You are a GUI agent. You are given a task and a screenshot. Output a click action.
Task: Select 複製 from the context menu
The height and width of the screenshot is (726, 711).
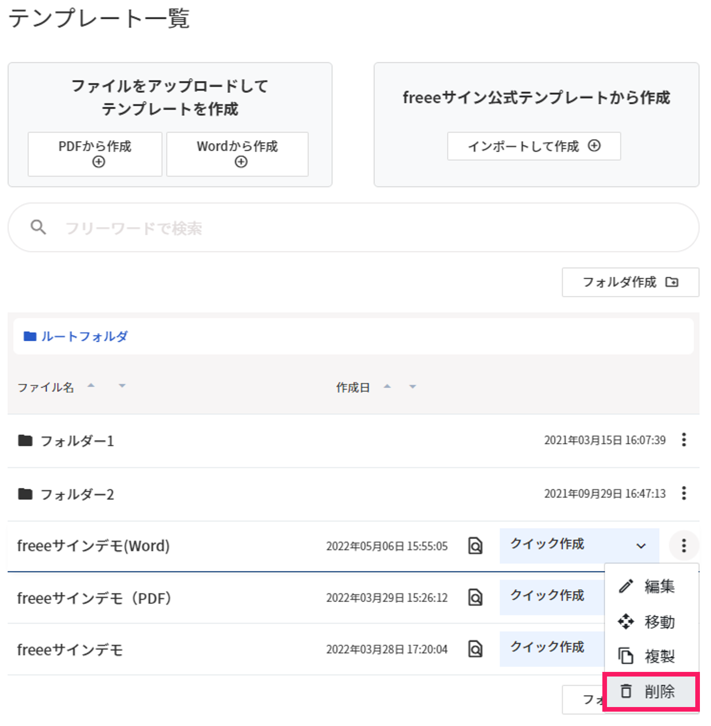651,656
